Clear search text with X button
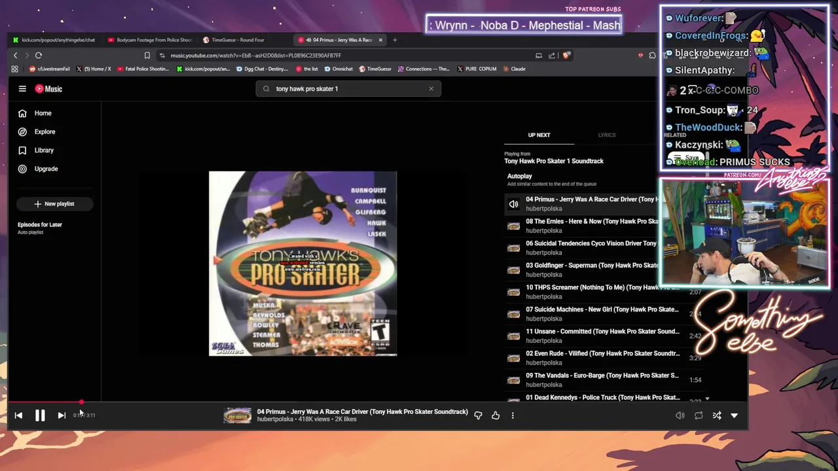 pos(431,89)
